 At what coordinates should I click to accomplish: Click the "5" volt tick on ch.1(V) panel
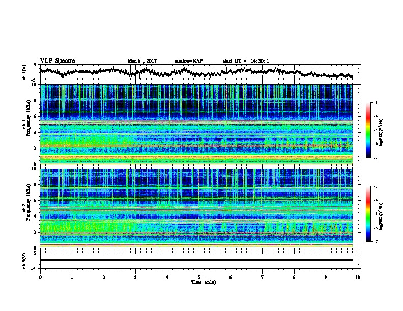pyautogui.click(x=35, y=65)
